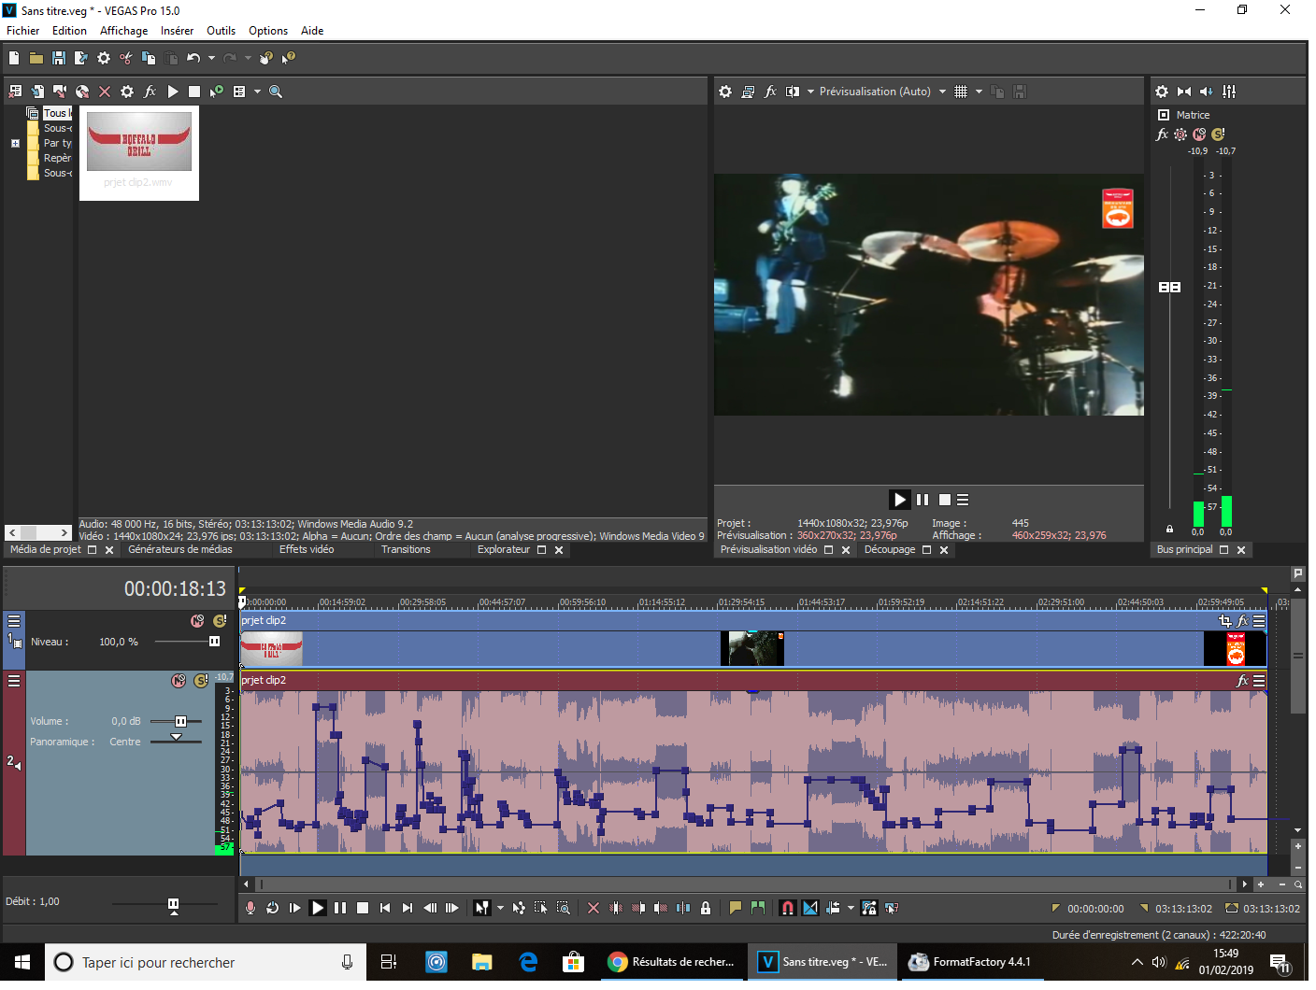Create a new project with the blank page icon
Viewport: 1316px width, 990px height.
14,58
